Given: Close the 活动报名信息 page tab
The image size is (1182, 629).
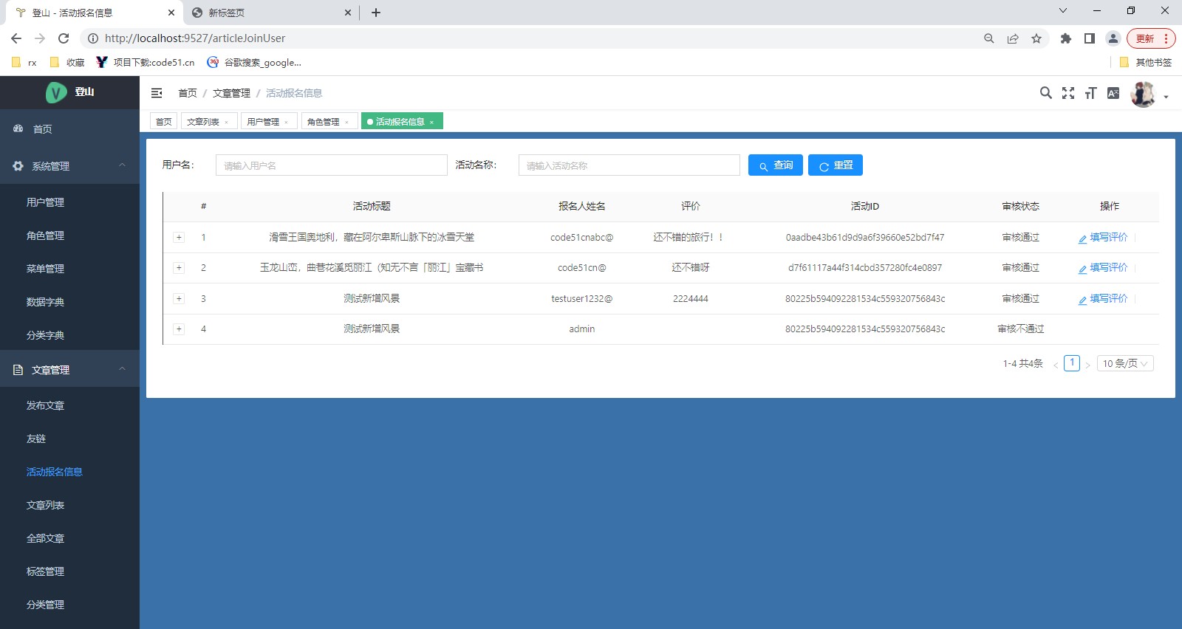Looking at the screenshot, I should coord(431,123).
